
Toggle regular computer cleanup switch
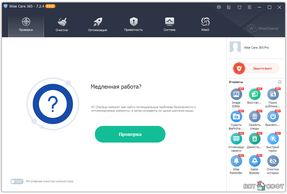17,181
